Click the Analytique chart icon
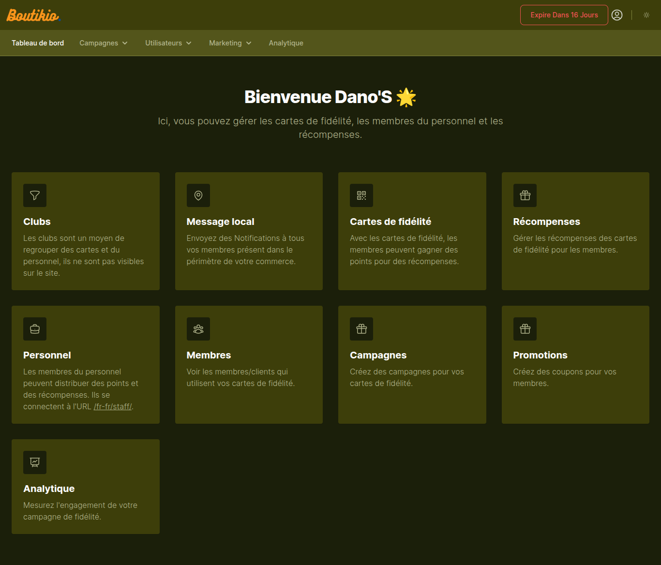This screenshot has height=565, width=661. 35,462
